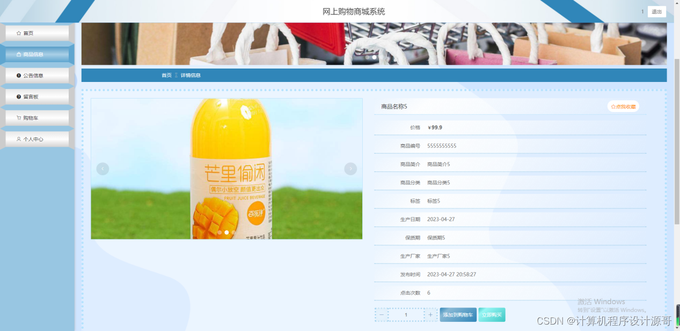Image resolution: width=680 pixels, height=331 pixels.
Task: Click the mango juice product image
Action: pos(226,169)
